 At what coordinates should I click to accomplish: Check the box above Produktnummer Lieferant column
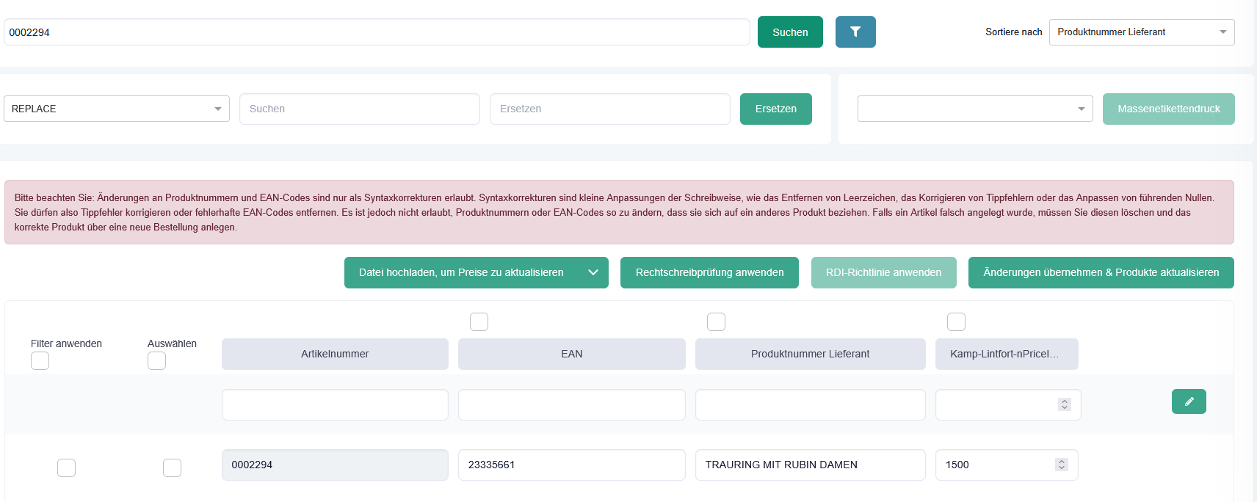(x=716, y=321)
